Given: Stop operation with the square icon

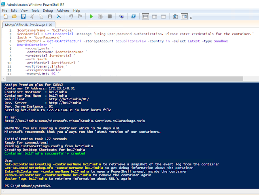Looking at the screenshot, I should (110, 16).
